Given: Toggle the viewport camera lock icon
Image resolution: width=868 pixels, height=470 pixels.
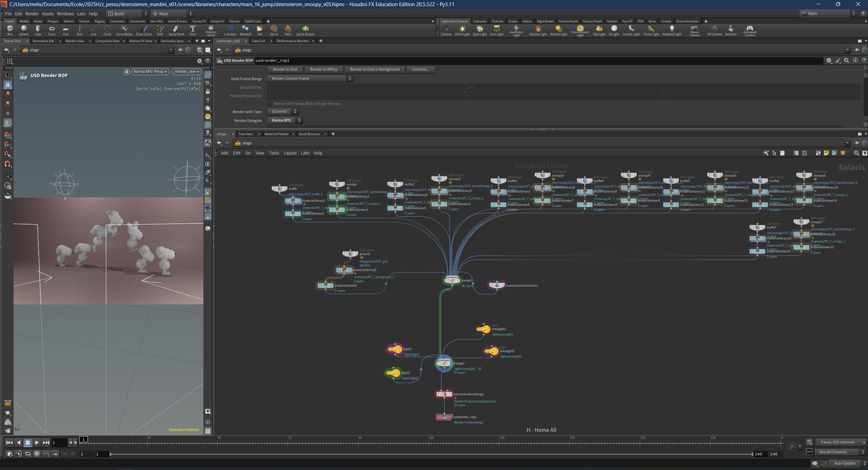Looking at the screenshot, I should tap(127, 72).
